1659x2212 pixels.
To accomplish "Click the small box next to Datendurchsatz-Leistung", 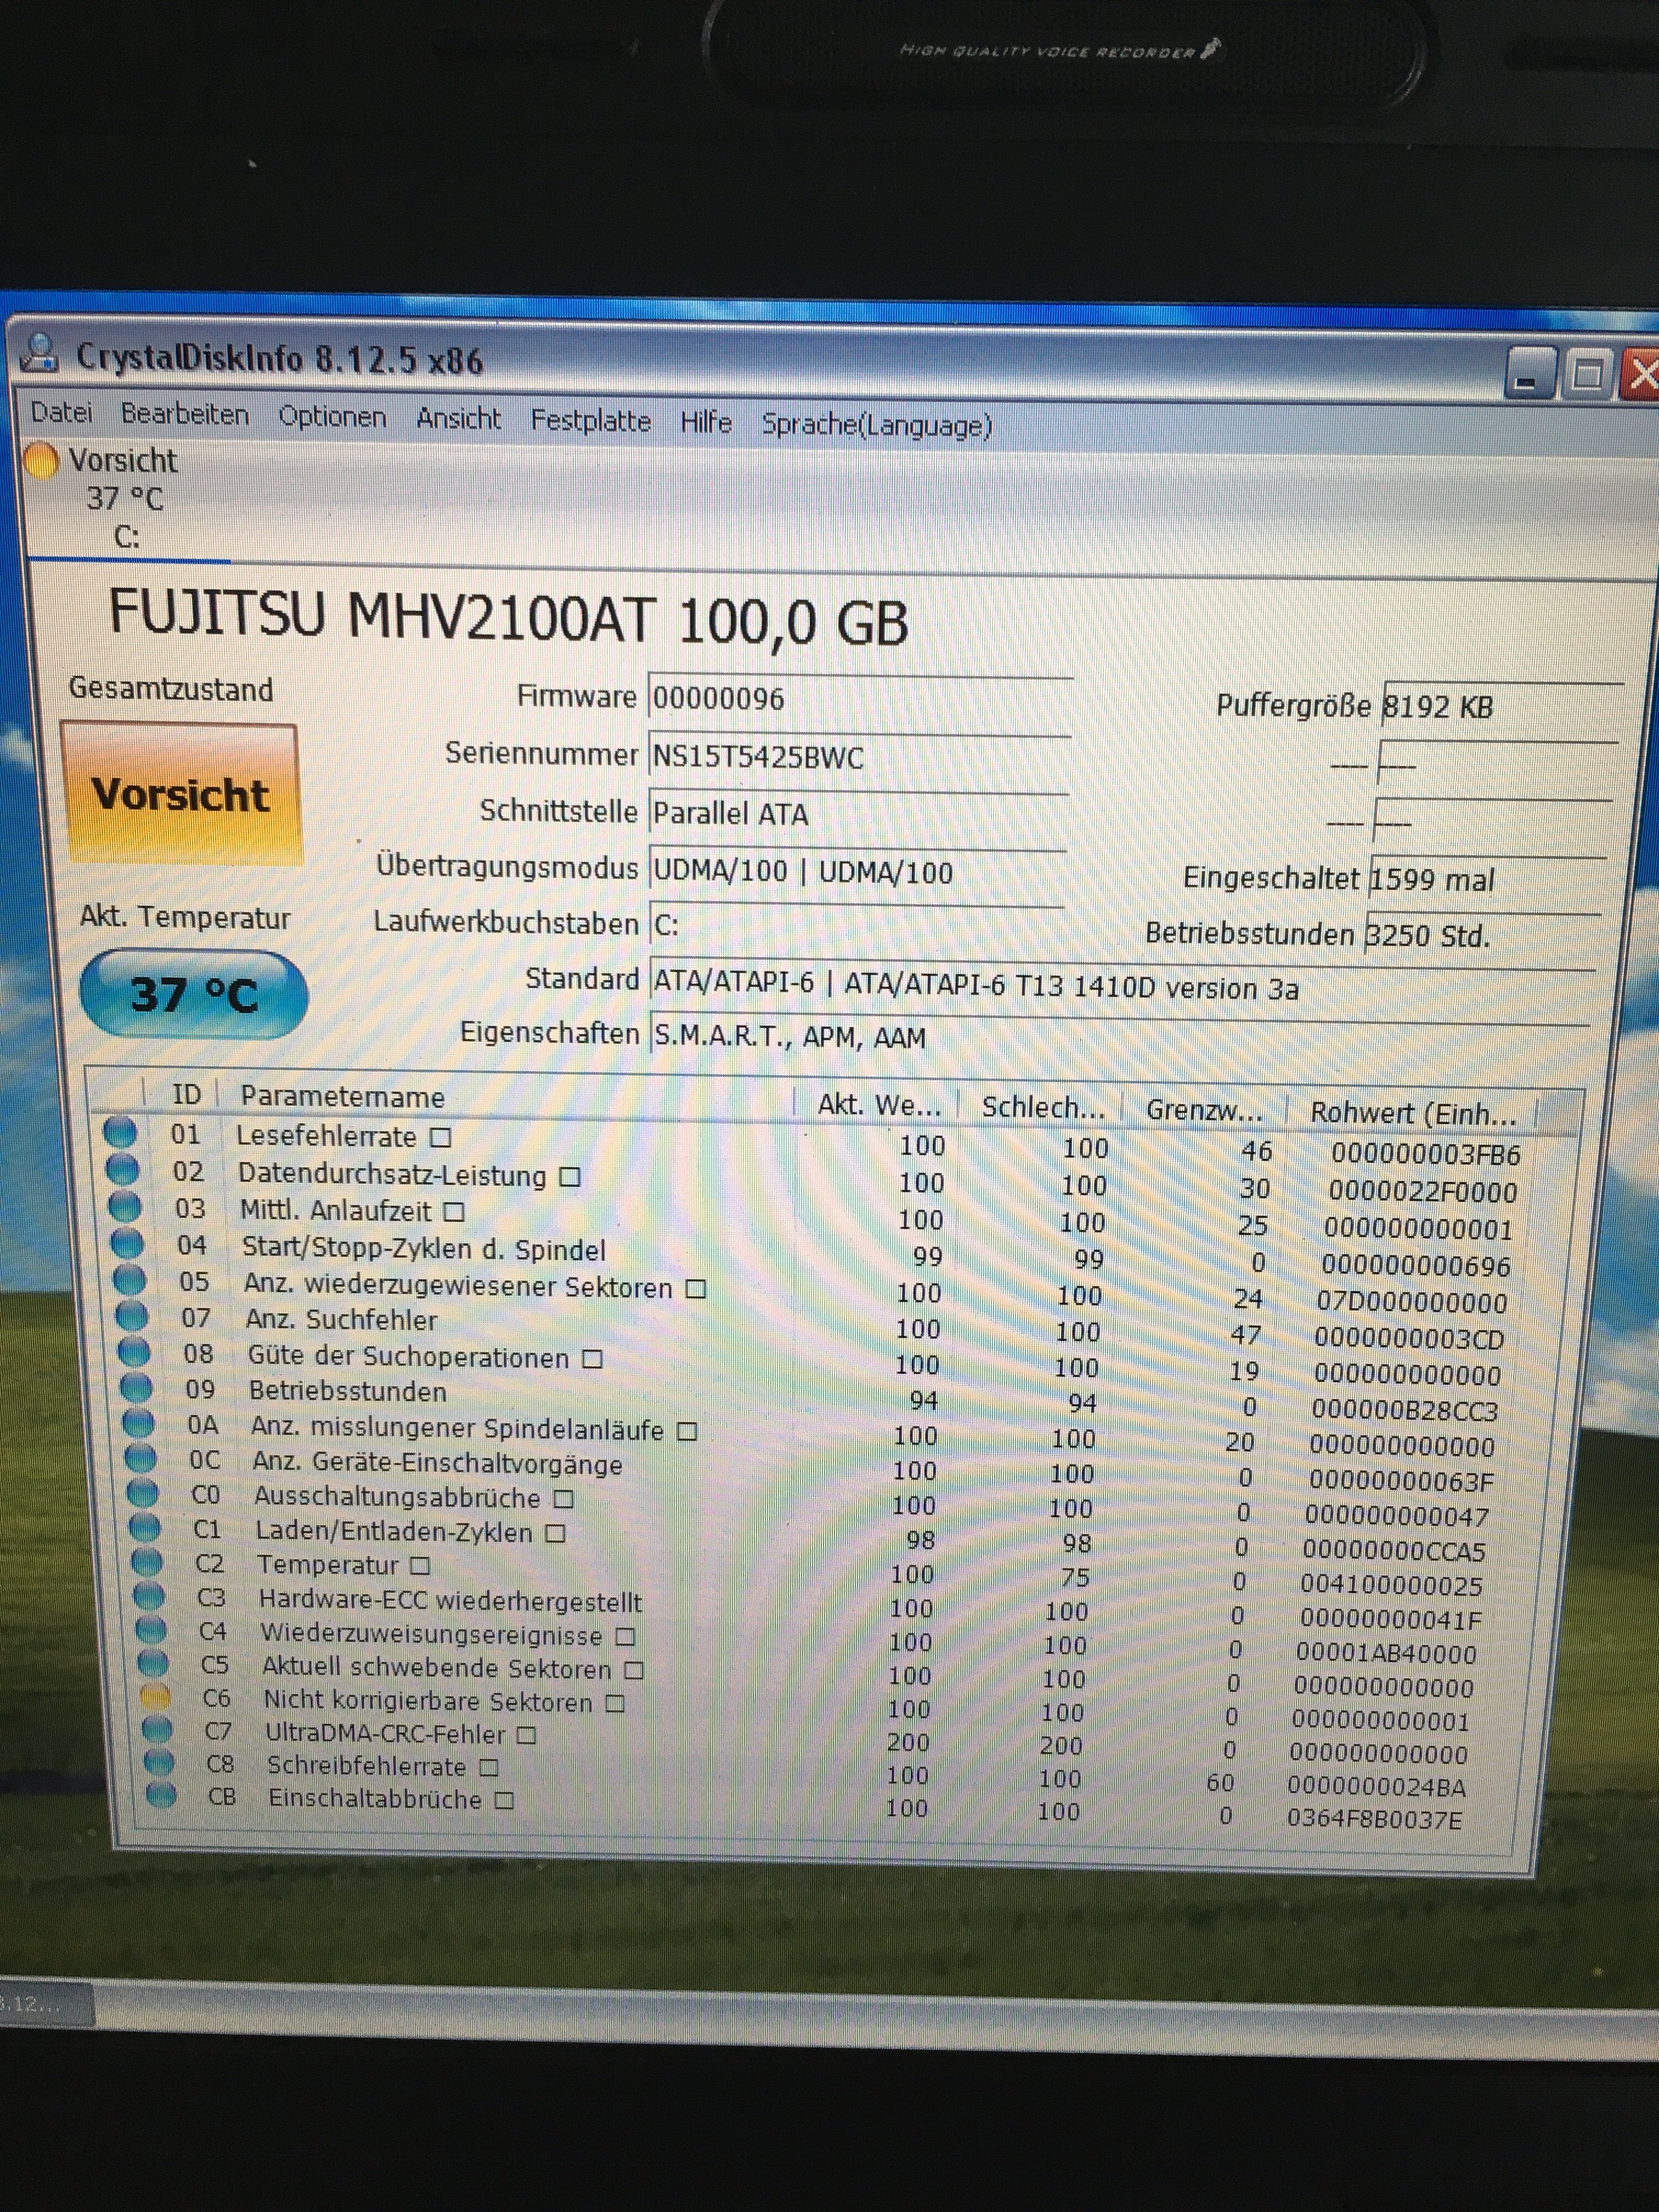I will 569,1177.
